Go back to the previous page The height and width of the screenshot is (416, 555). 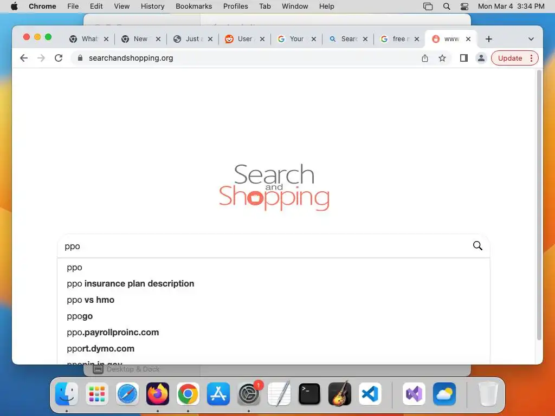click(x=24, y=58)
